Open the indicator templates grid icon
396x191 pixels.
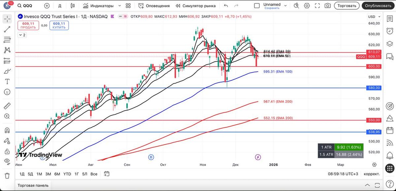click(x=128, y=6)
